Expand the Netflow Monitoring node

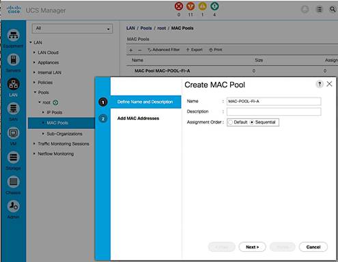click(x=34, y=154)
